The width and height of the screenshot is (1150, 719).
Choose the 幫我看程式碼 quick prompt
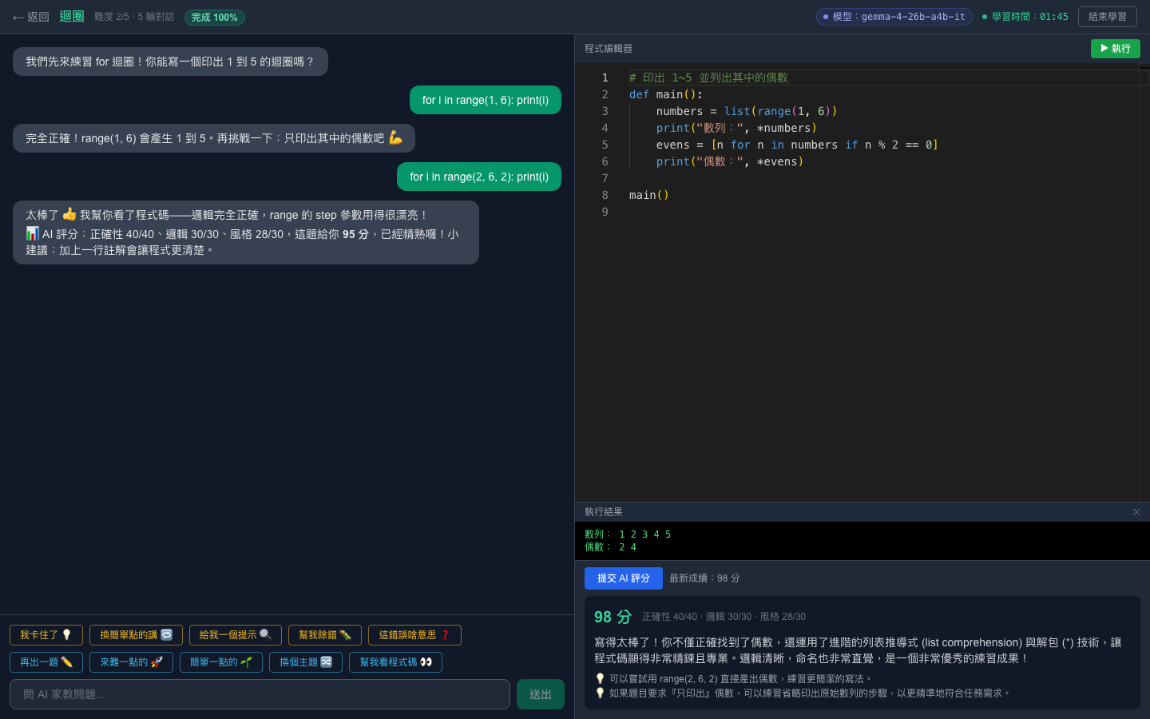(x=395, y=662)
